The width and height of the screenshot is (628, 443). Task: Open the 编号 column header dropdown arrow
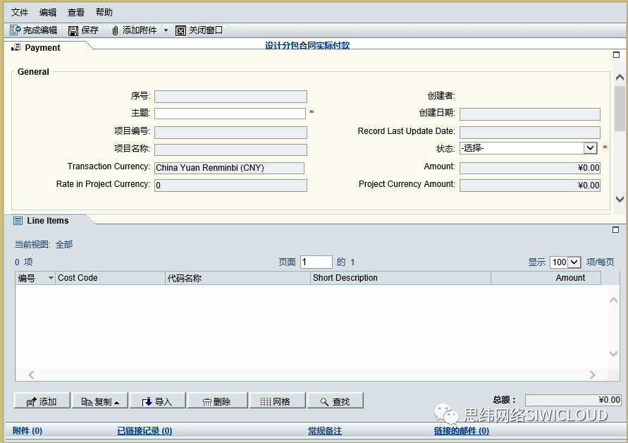(51, 278)
